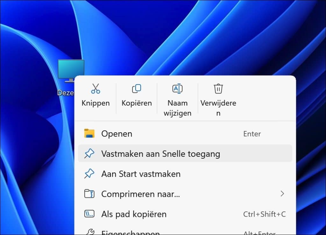This screenshot has width=326, height=235.
Task: Click the path icon beside Als pad kopiëren
Action: [90, 214]
